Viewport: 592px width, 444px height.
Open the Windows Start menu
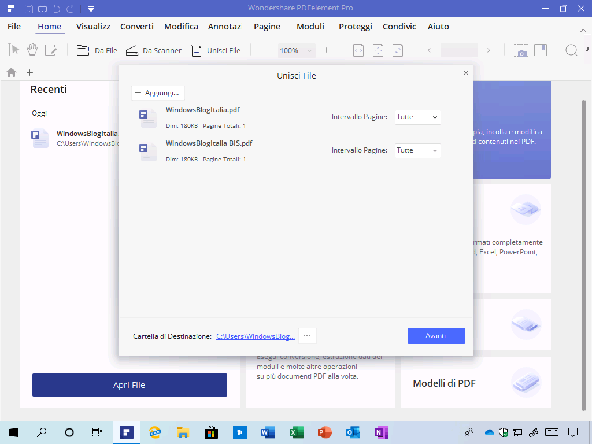(x=14, y=432)
